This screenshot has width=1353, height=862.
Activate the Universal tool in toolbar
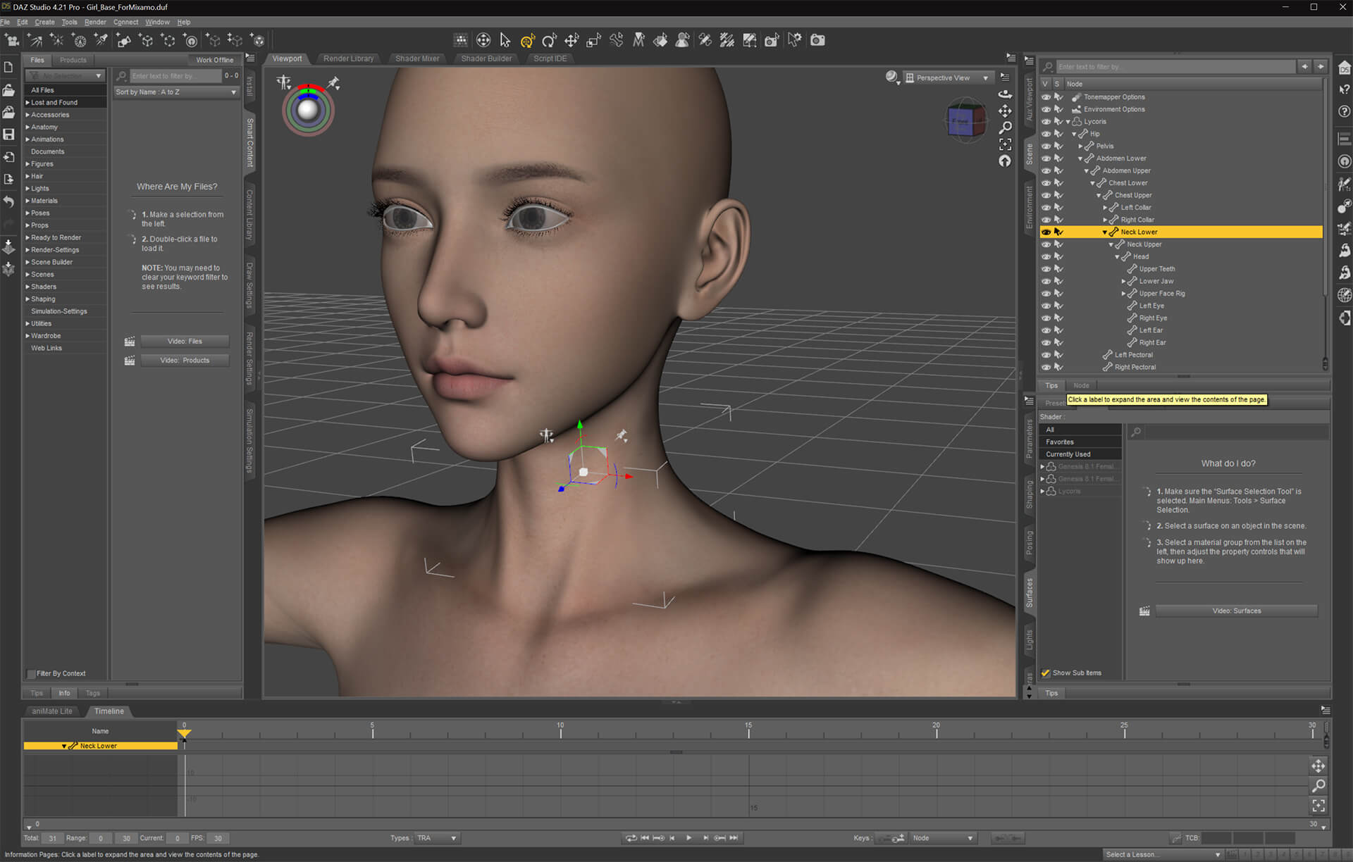(527, 40)
